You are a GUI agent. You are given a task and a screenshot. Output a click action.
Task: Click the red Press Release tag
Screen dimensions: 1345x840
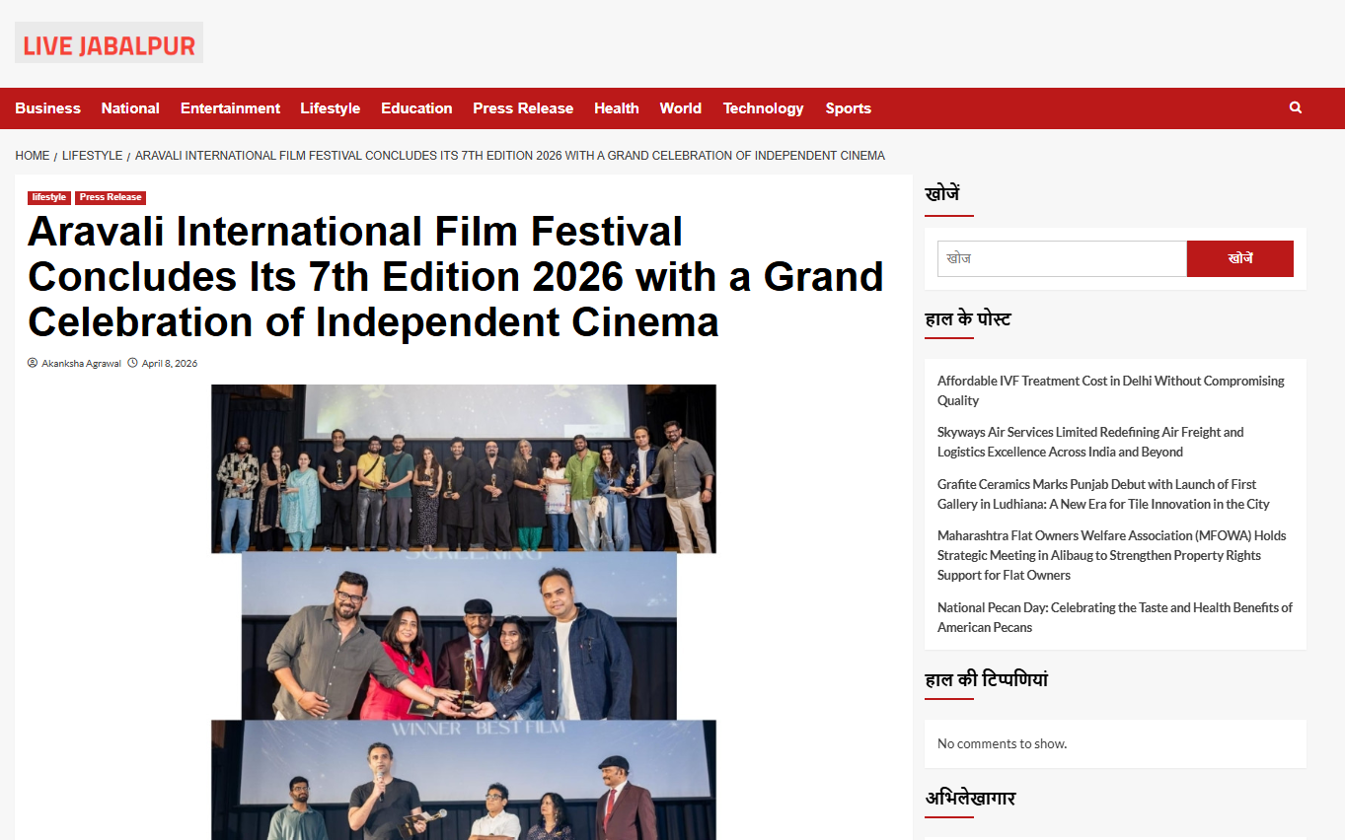[x=111, y=197]
